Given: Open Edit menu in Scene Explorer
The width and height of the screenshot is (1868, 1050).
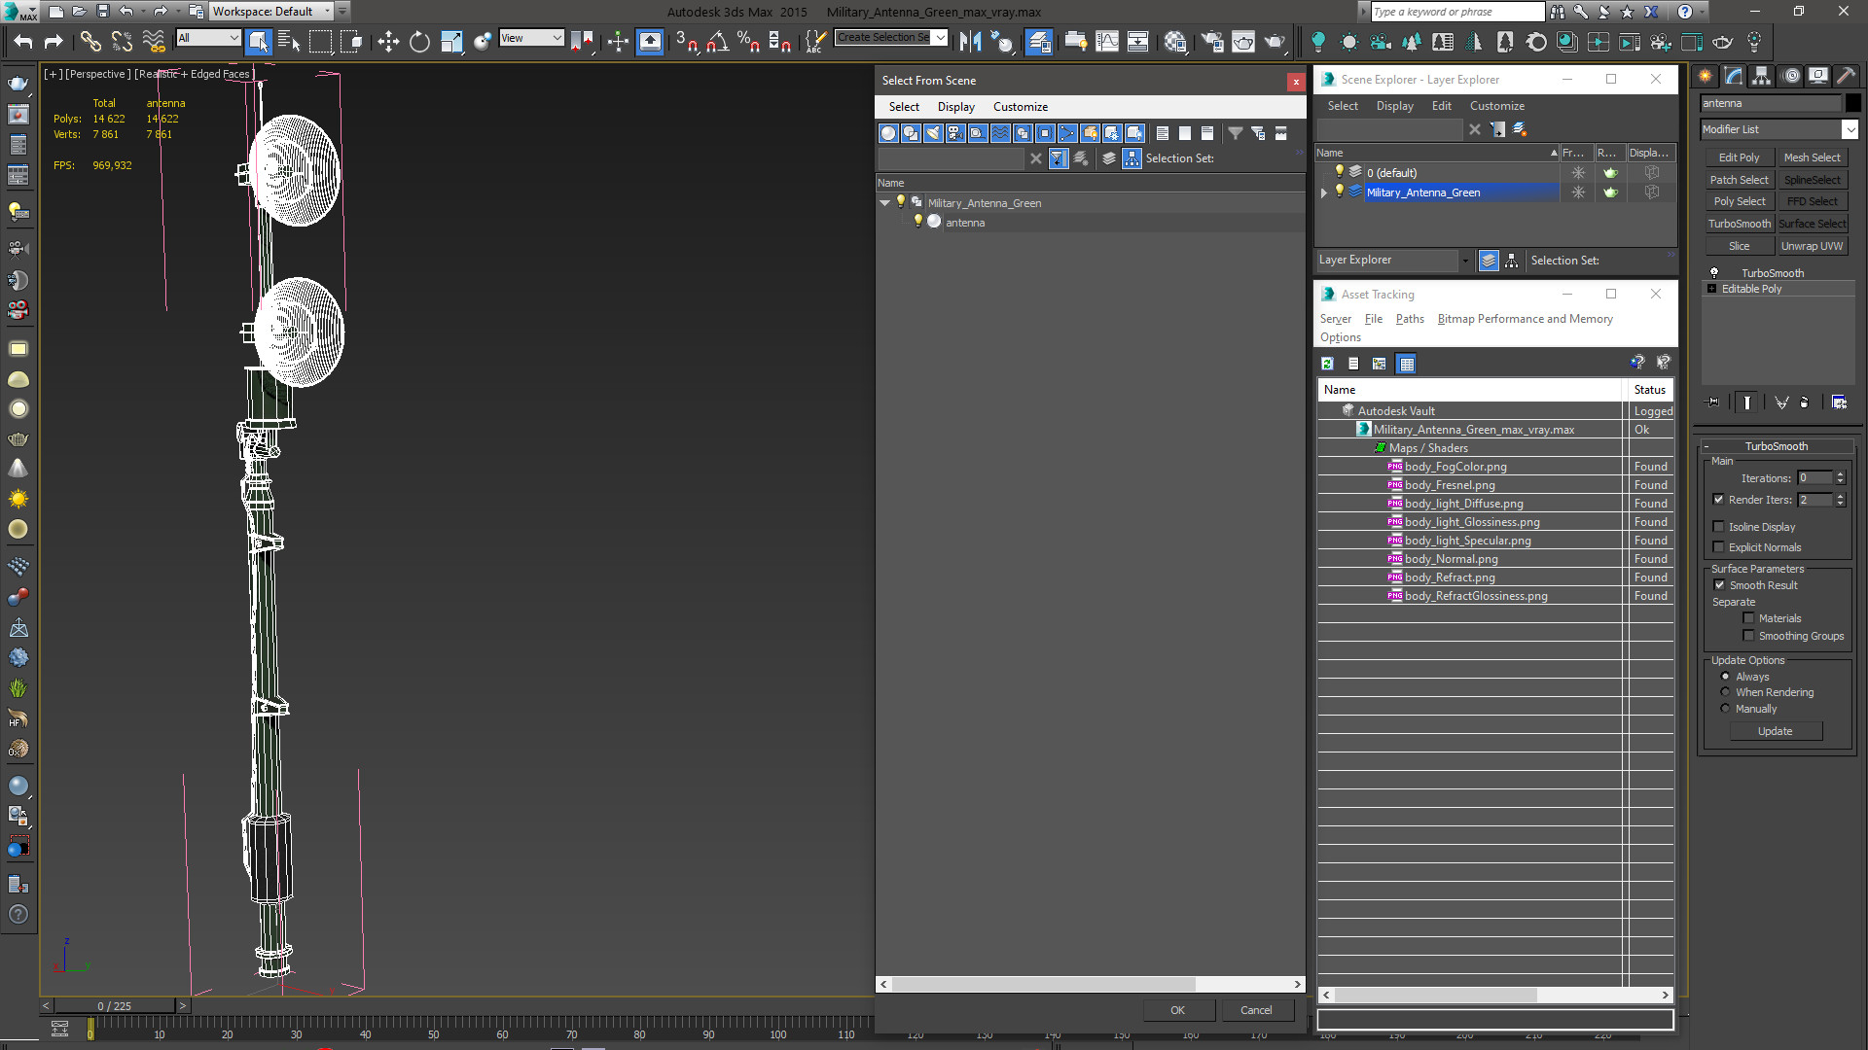Looking at the screenshot, I should [1441, 106].
